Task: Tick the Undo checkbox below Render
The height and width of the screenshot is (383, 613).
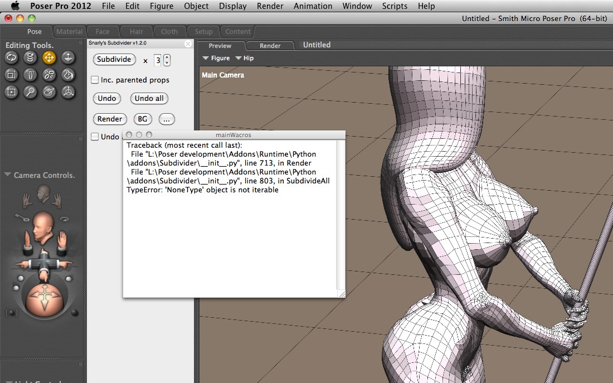Action: pos(95,137)
